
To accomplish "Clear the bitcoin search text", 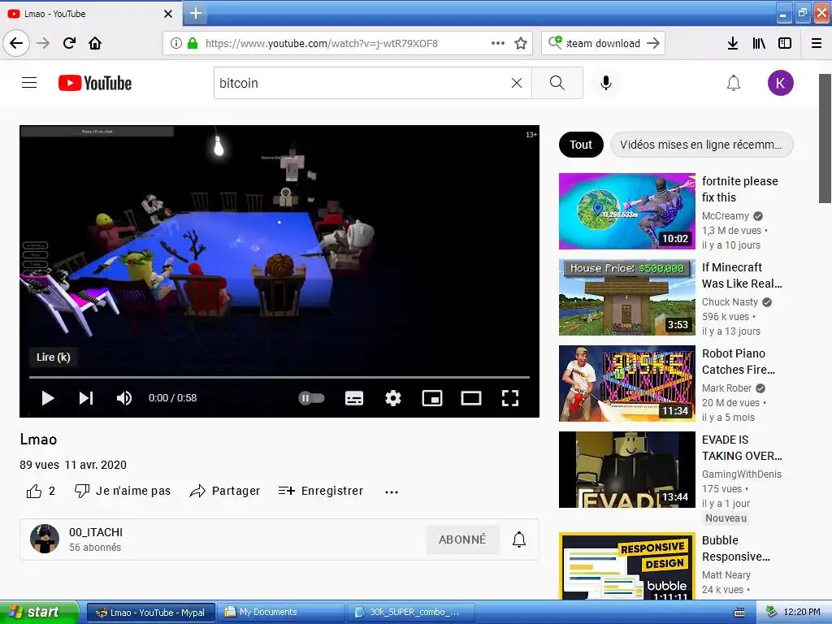I will pyautogui.click(x=517, y=83).
